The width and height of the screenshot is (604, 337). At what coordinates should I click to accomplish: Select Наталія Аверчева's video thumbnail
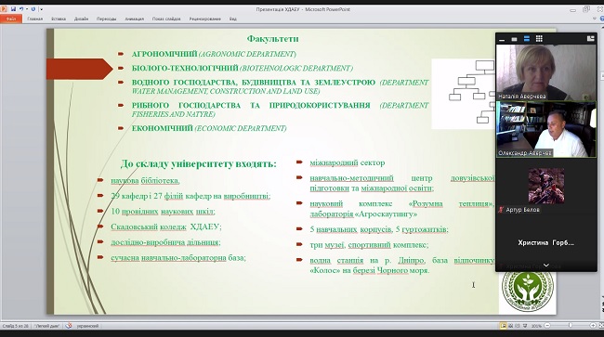click(x=546, y=72)
